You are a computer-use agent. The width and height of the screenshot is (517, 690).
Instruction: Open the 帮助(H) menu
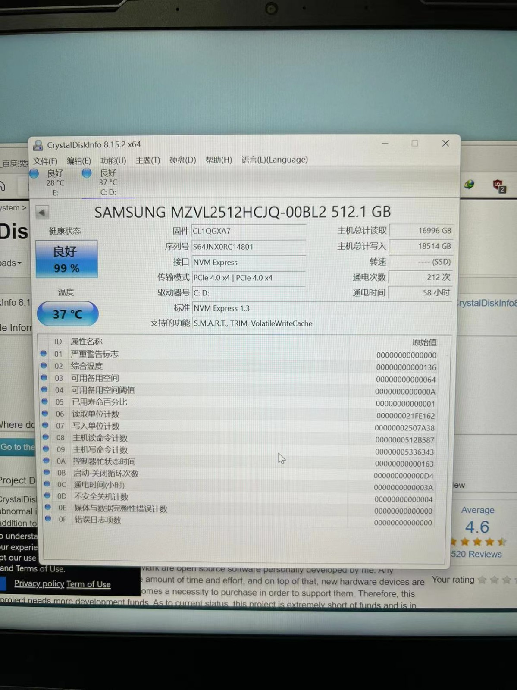[x=219, y=160]
